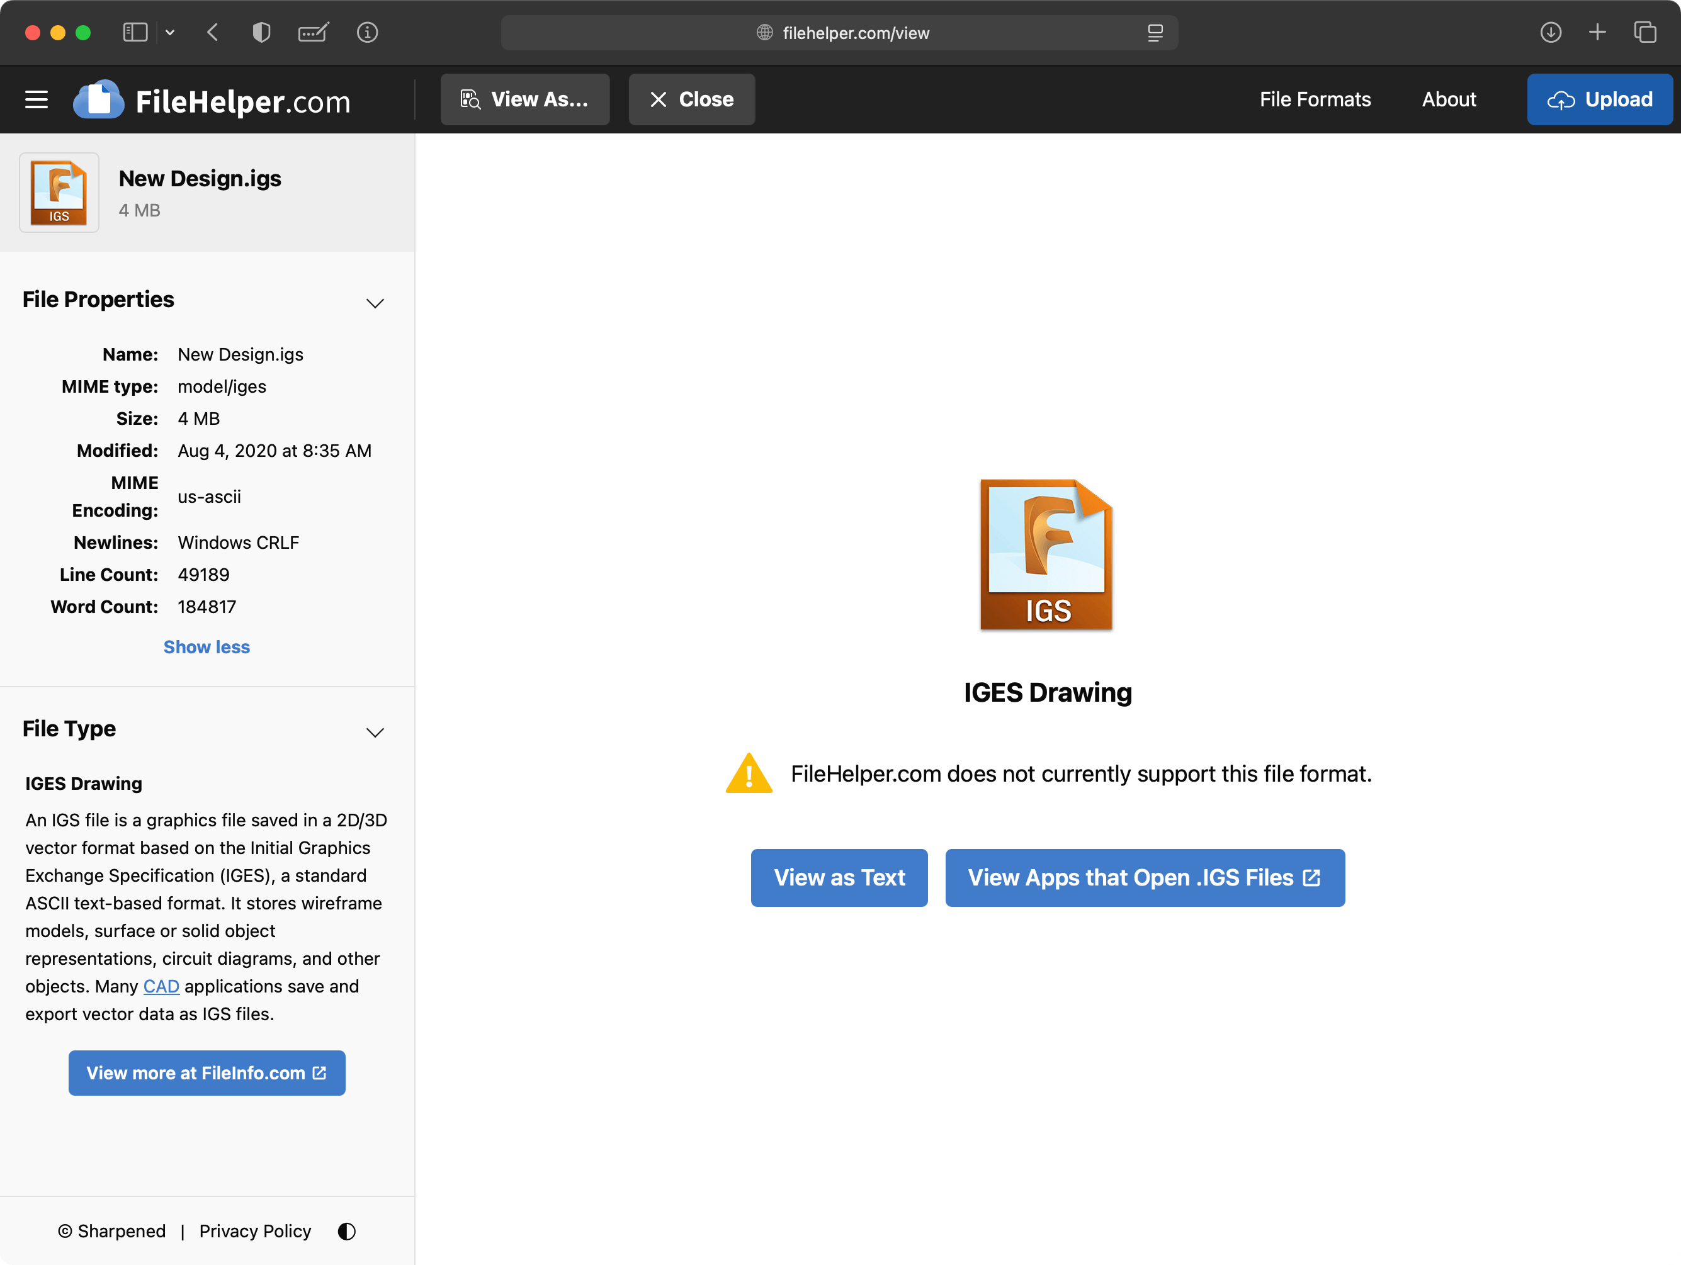The width and height of the screenshot is (1681, 1265).
Task: Collapse the File Type section
Action: 375,733
